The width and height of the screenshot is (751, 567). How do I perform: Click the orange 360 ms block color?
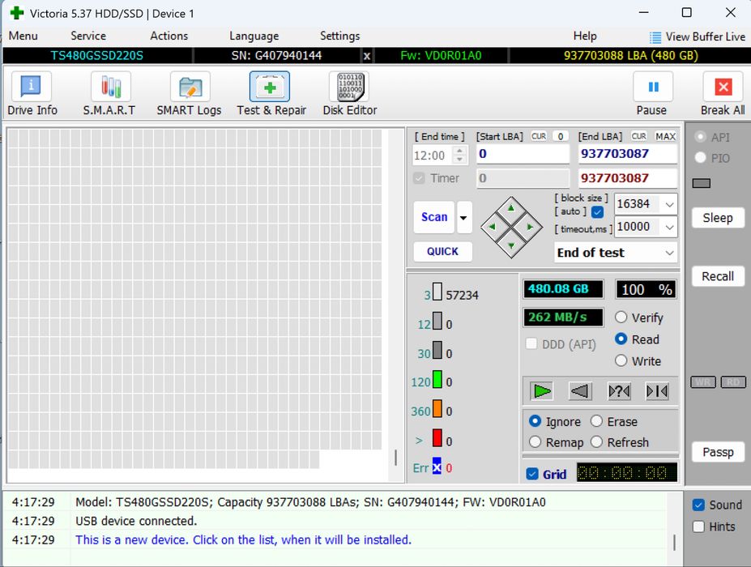(x=437, y=408)
